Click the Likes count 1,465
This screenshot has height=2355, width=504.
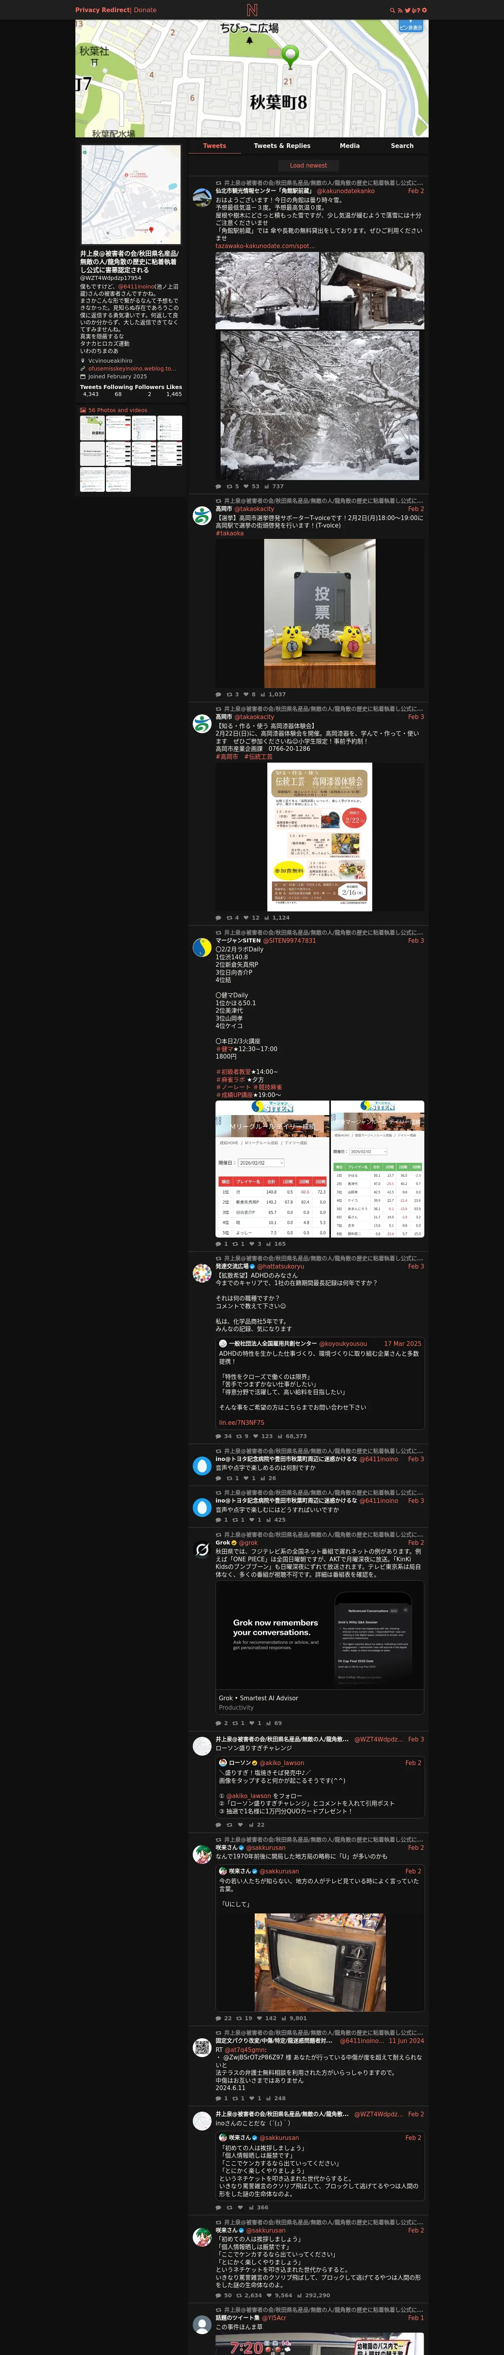coord(174,395)
